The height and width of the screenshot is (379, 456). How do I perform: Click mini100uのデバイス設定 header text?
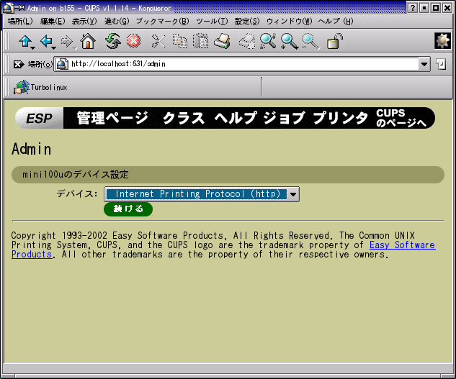(x=76, y=175)
